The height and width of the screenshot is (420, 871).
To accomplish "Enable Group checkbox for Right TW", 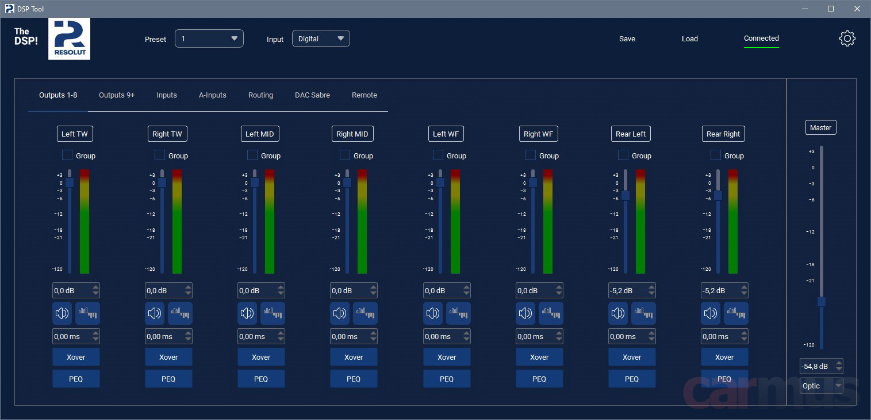I will pyautogui.click(x=160, y=155).
